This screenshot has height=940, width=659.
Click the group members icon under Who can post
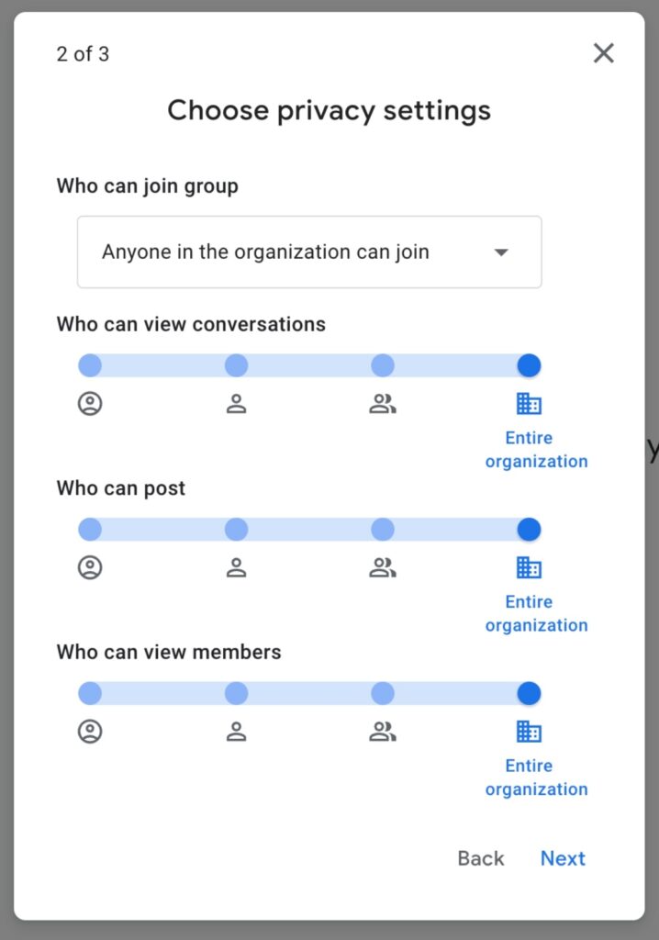382,568
